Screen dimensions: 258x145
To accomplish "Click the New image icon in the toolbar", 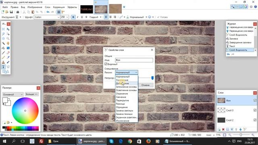I will pos(3,12).
